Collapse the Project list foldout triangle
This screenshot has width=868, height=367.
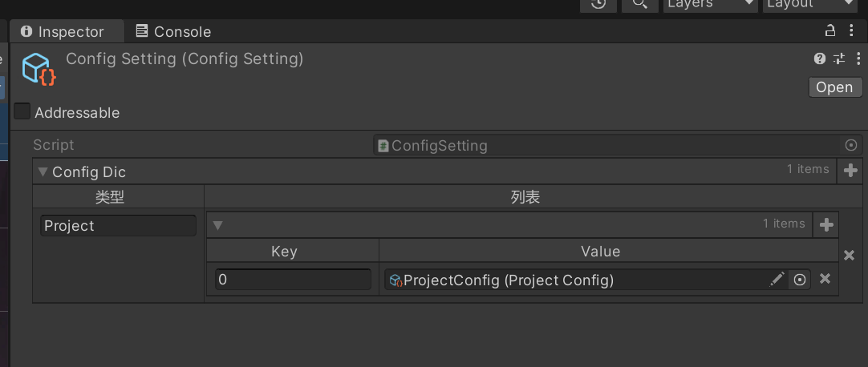pos(217,225)
